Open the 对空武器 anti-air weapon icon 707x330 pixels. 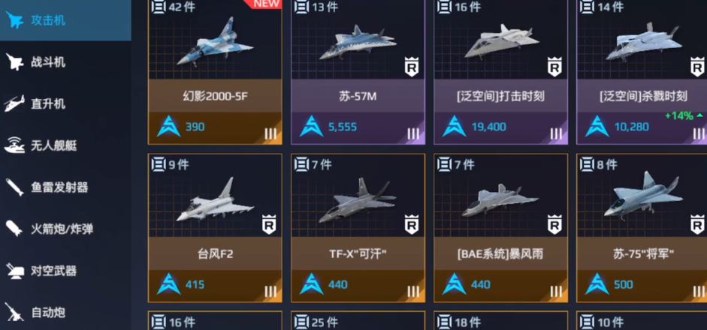pos(14,271)
